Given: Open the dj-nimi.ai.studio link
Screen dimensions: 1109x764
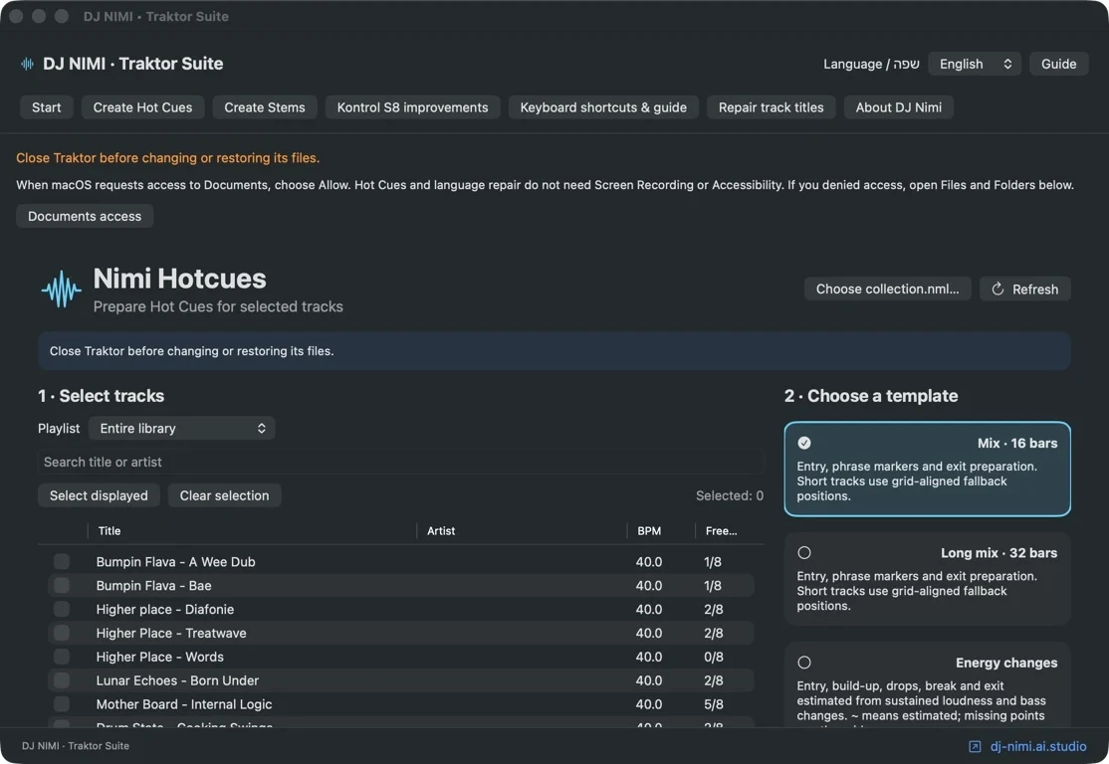Looking at the screenshot, I should [1037, 746].
